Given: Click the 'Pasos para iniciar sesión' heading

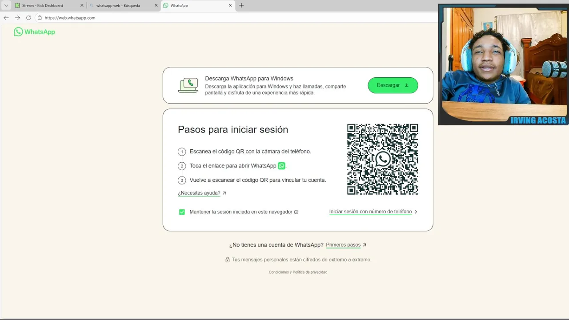Looking at the screenshot, I should click(233, 129).
